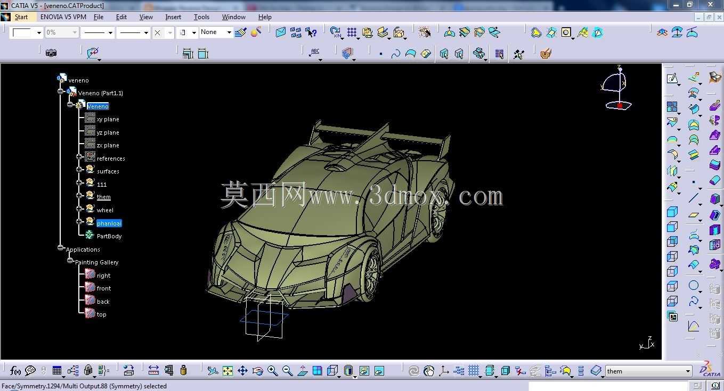Expand the references tree node
Screen dimensions: 724x391
[x=79, y=157]
